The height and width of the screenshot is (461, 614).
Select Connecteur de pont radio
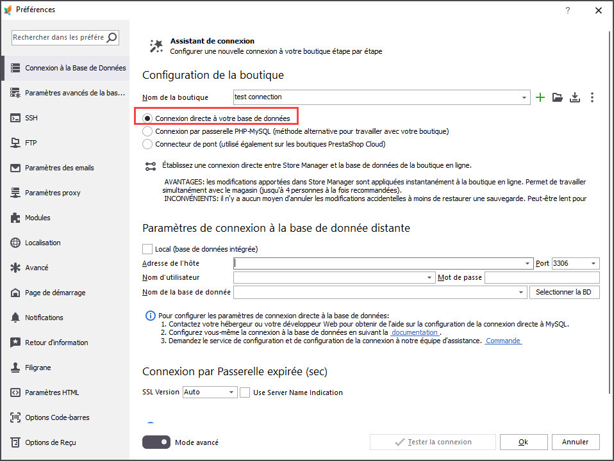(147, 144)
